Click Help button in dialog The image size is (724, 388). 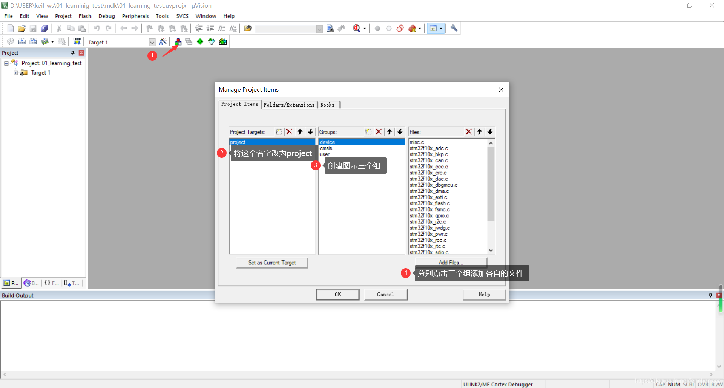(x=484, y=295)
